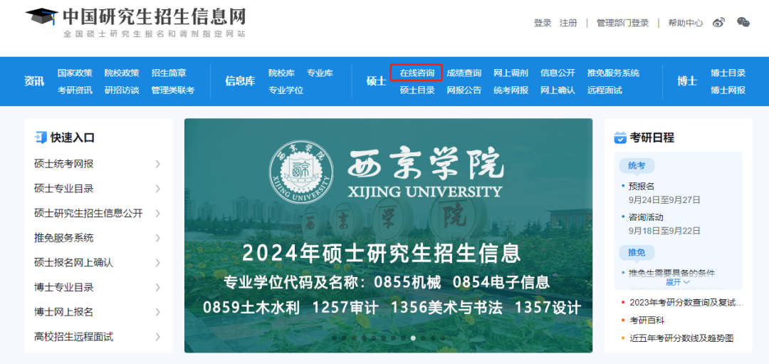Go to 推免服务系统 in the top navigation
769x364 pixels.
[x=614, y=73]
